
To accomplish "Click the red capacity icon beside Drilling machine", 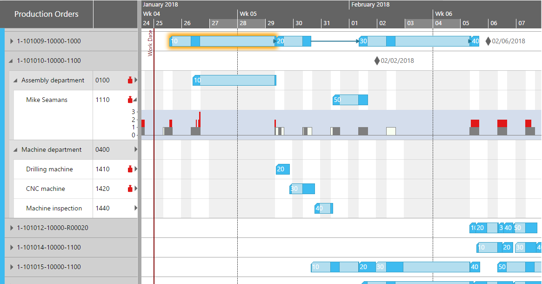I will pos(131,169).
